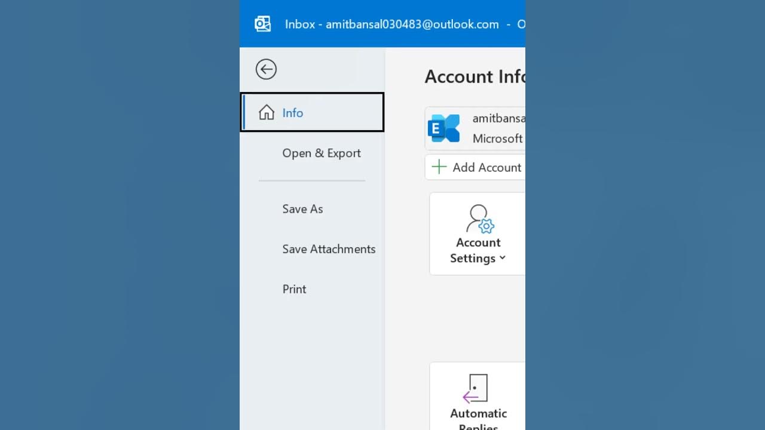Click the Account Info heading
Image resolution: width=765 pixels, height=430 pixels.
[475, 76]
